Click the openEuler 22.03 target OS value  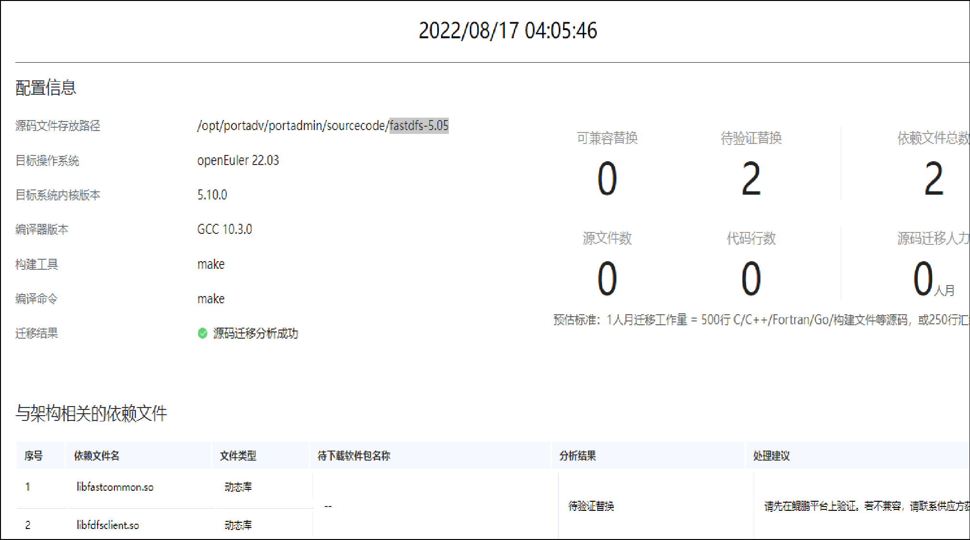tap(238, 160)
